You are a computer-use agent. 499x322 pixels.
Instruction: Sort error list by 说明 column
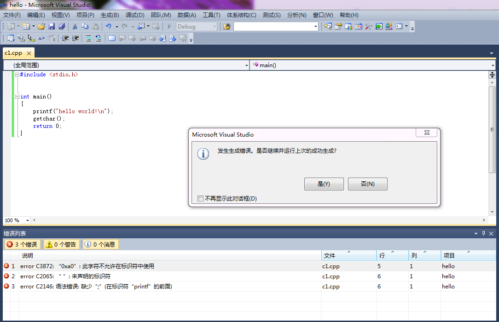click(170, 256)
